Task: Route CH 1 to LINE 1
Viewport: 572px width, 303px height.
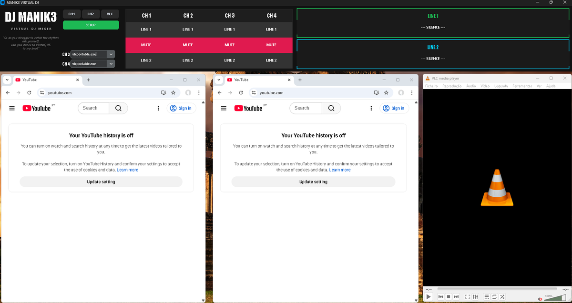Action: 146,30
